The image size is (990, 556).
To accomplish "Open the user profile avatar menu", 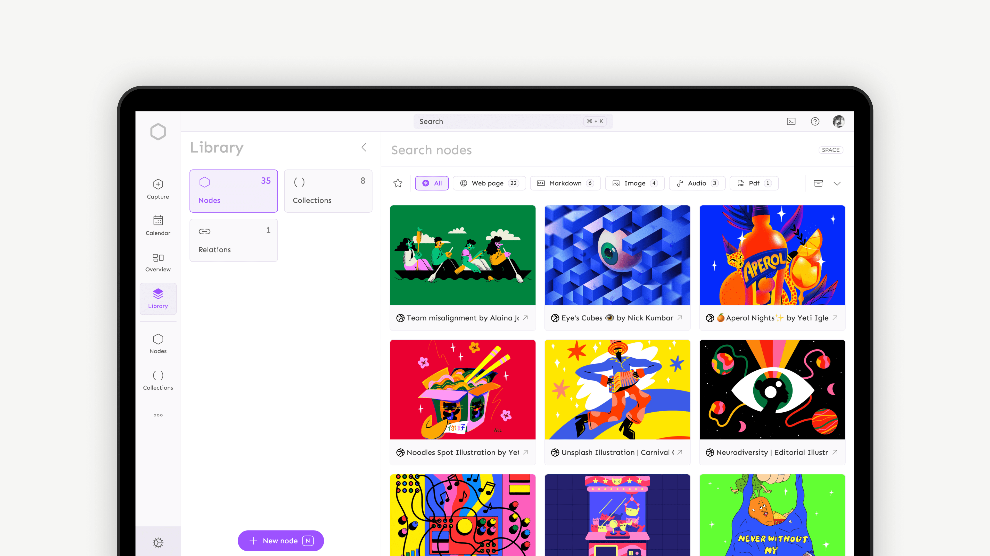I will point(838,122).
